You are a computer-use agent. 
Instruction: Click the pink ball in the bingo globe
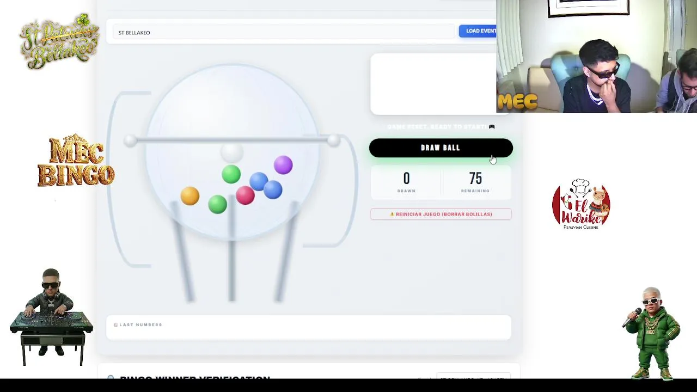pyautogui.click(x=245, y=195)
